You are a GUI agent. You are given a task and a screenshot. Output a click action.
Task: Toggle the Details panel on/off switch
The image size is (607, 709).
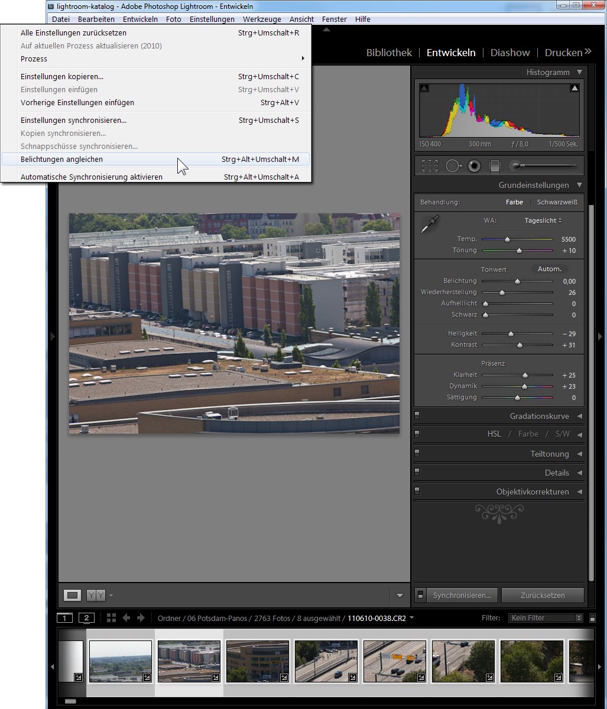click(x=417, y=473)
